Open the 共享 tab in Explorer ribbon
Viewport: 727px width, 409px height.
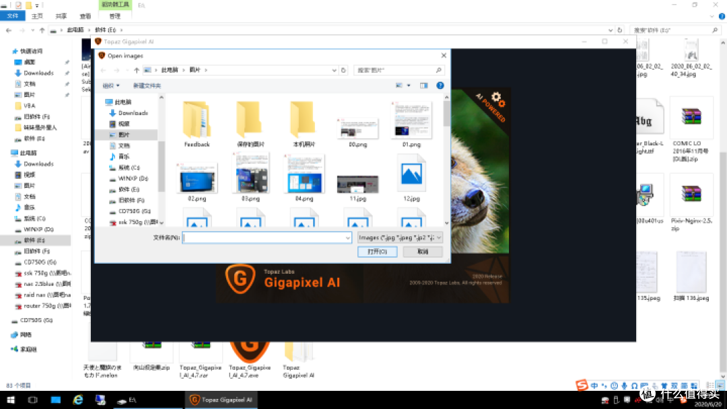[x=61, y=16]
